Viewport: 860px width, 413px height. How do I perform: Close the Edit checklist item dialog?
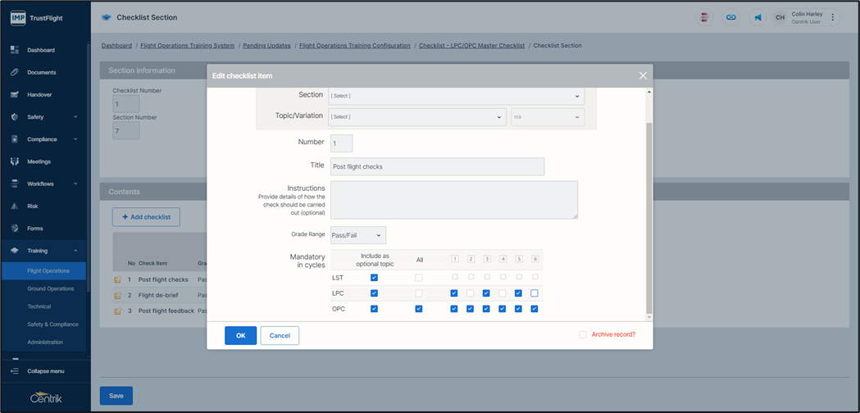[643, 75]
